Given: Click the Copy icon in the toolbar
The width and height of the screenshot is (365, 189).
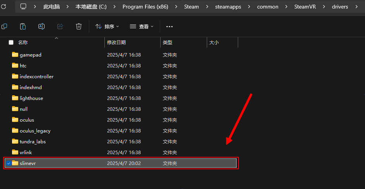Looking at the screenshot, I should click(x=4, y=26).
